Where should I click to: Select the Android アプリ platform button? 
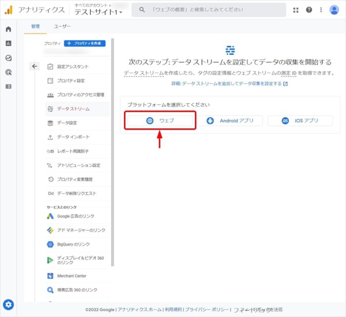click(230, 120)
